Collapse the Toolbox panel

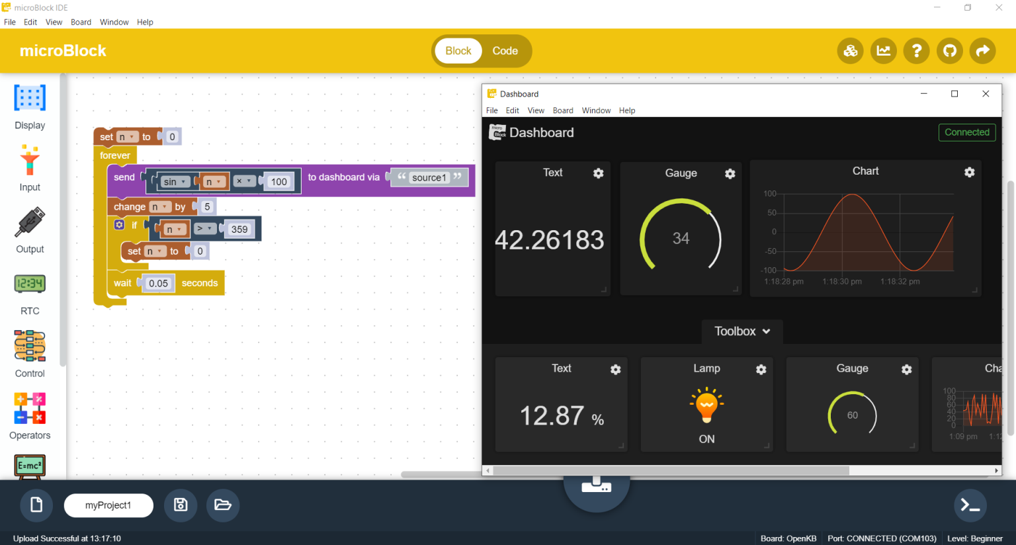tap(742, 331)
